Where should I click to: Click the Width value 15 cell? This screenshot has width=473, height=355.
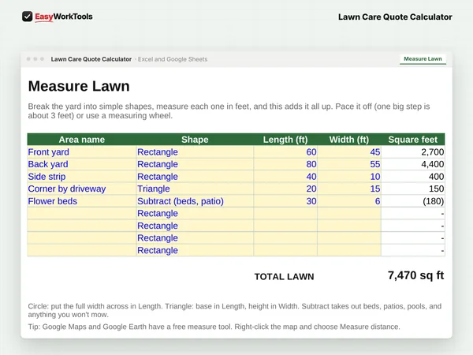(x=349, y=189)
